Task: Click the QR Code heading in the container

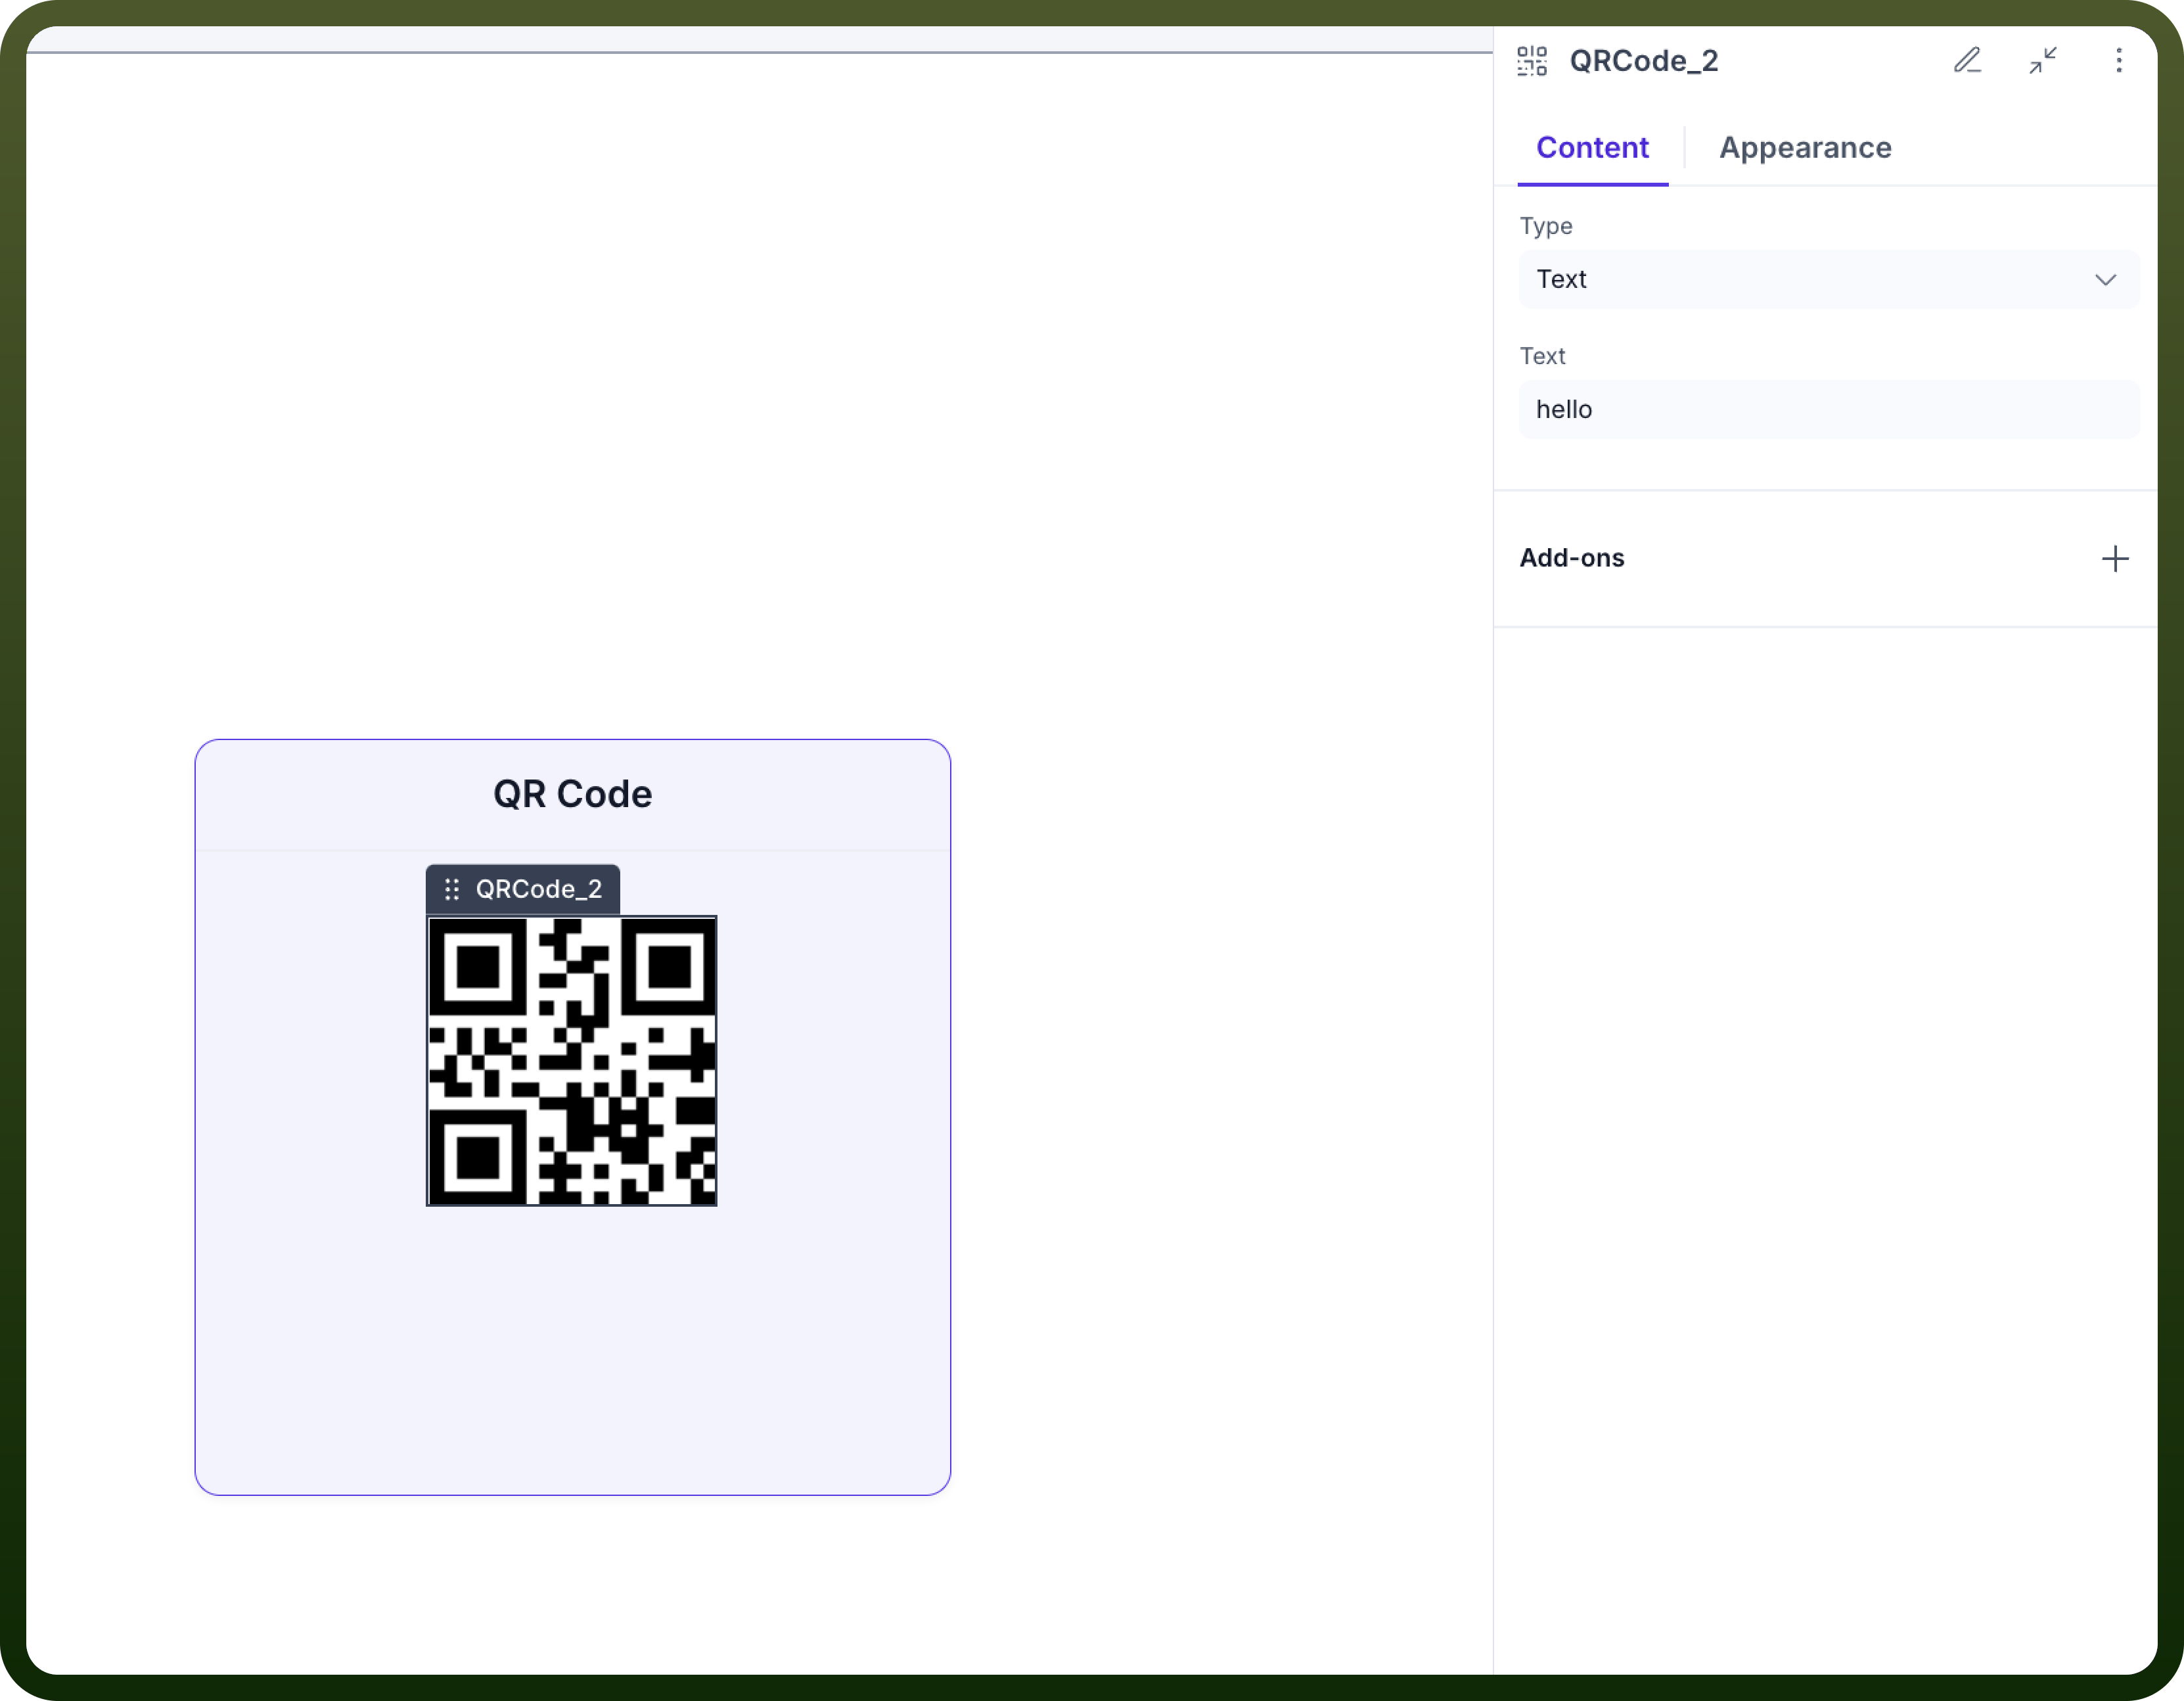Action: coord(573,795)
